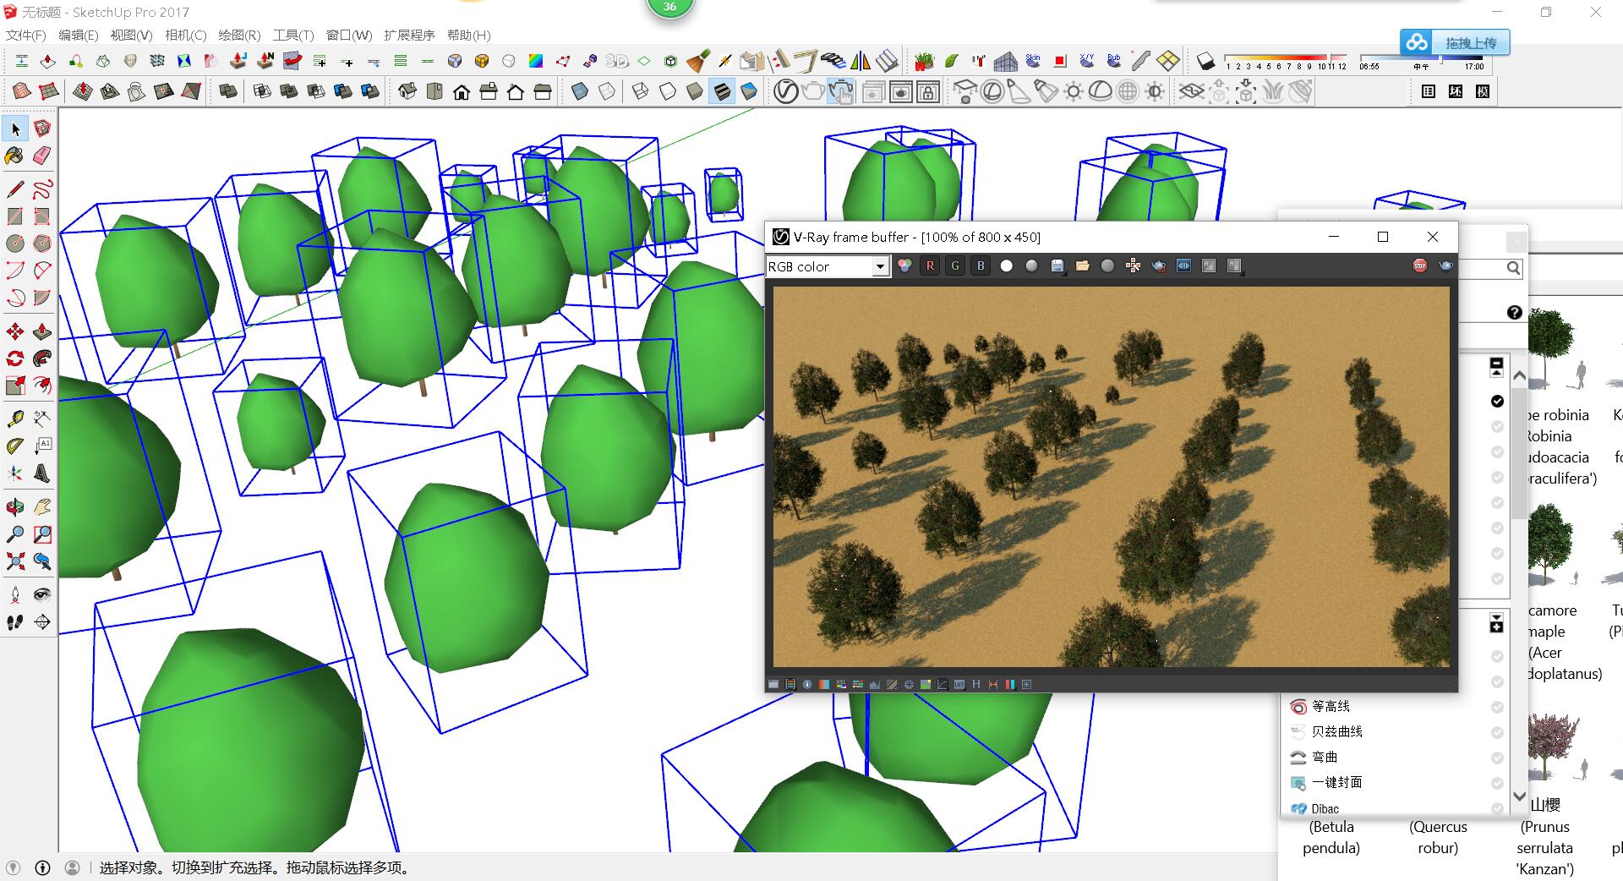Click the 拖拽上传 upload button
This screenshot has height=881, width=1623.
click(1455, 42)
